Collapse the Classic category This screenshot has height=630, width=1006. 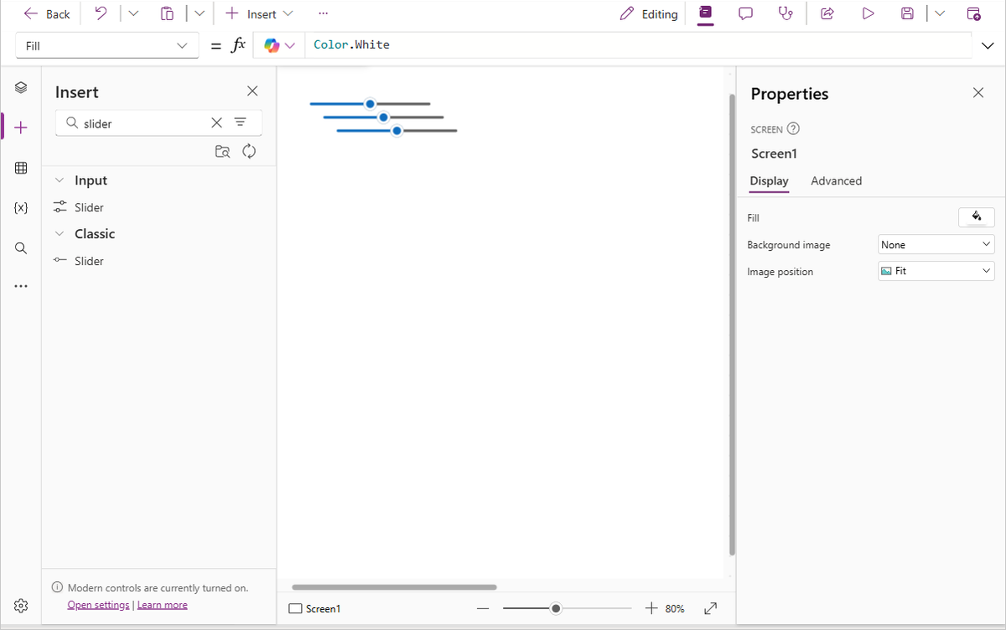click(x=60, y=234)
